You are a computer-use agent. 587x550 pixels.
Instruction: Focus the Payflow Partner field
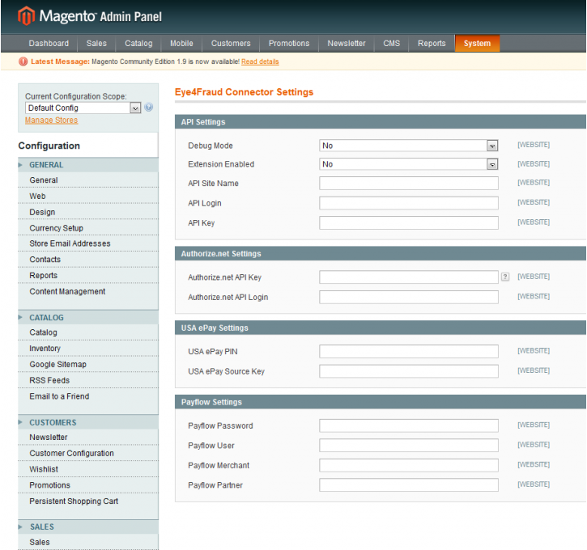click(x=408, y=485)
